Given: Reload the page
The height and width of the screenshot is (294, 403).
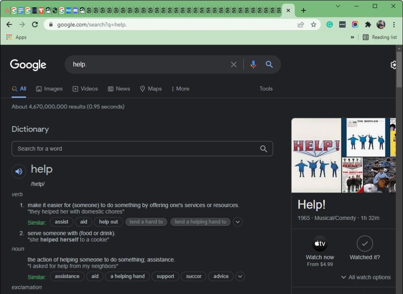Looking at the screenshot, I should coord(35,25).
